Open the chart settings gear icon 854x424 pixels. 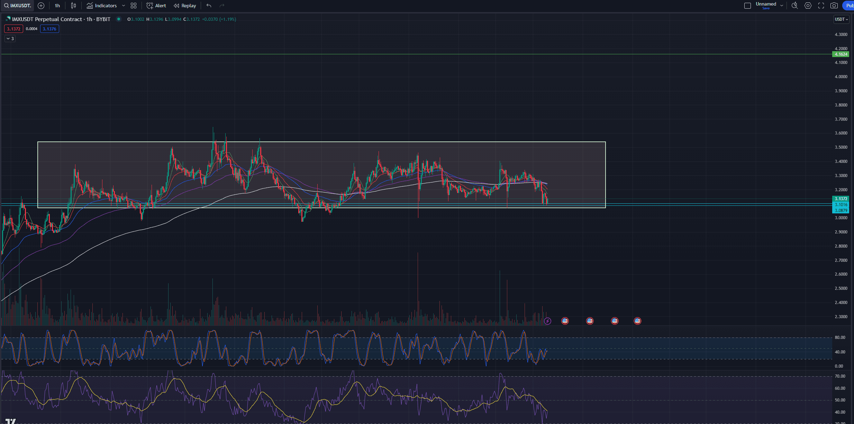point(808,6)
